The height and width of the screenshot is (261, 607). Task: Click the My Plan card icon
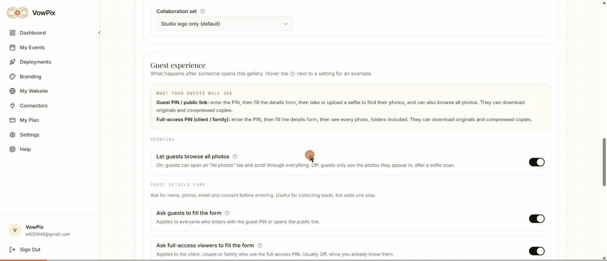13,120
